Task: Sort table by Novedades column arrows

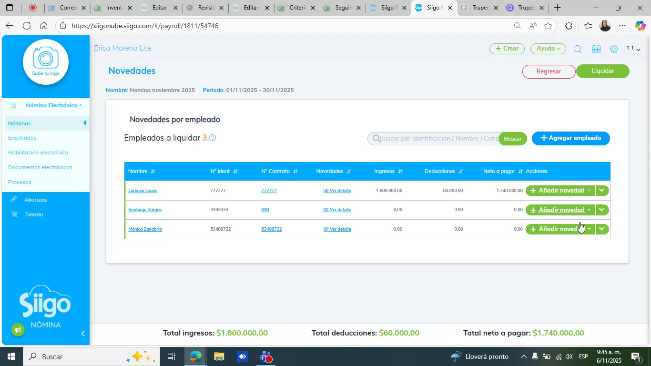Action: (x=349, y=172)
